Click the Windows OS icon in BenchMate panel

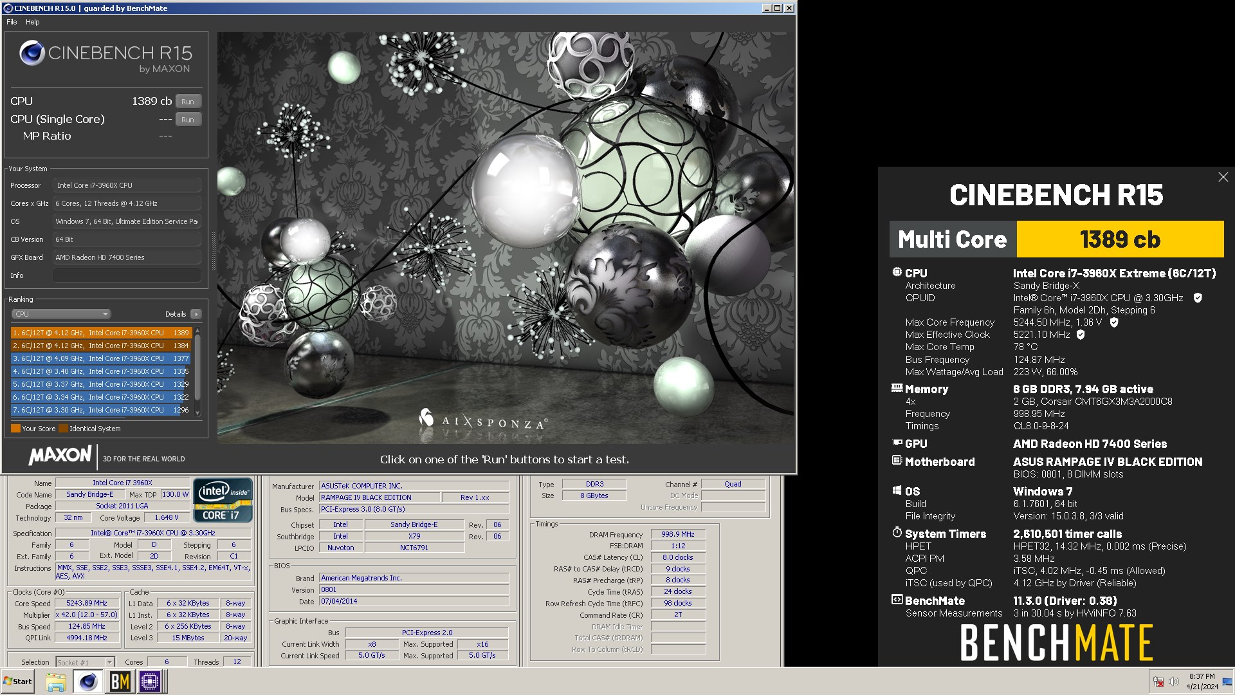897,490
